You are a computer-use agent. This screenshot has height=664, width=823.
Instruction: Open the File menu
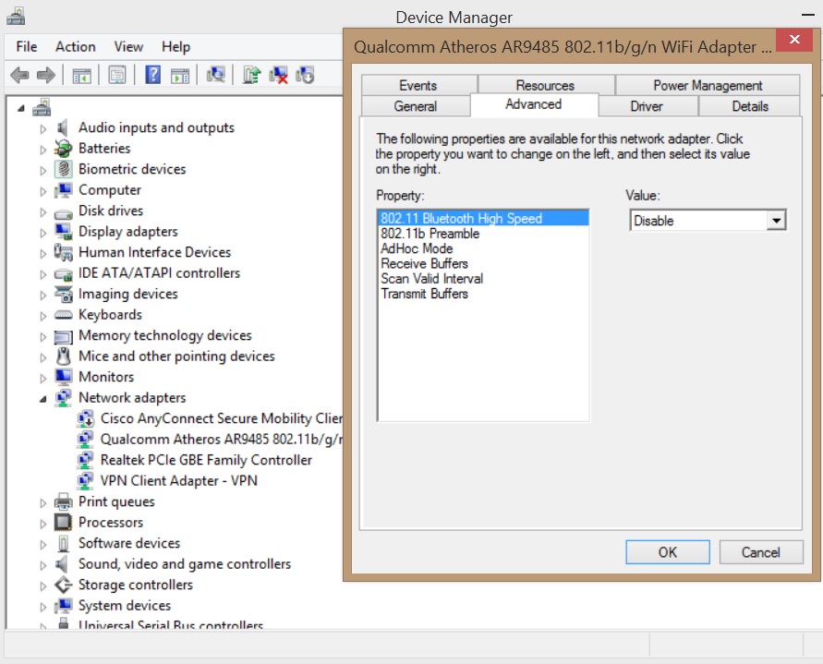26,47
